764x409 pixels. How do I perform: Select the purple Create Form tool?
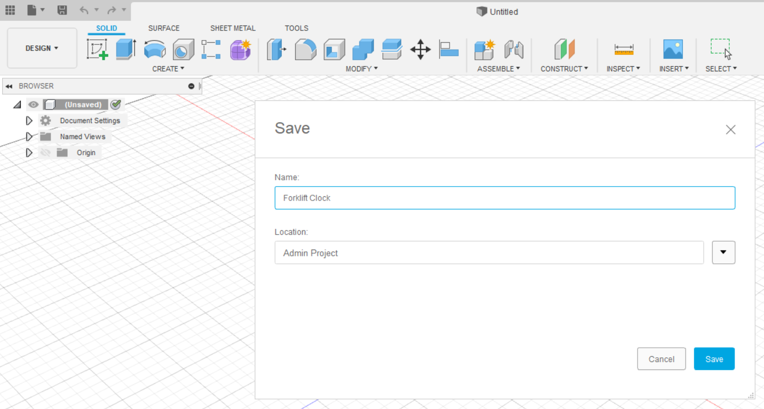(x=240, y=49)
